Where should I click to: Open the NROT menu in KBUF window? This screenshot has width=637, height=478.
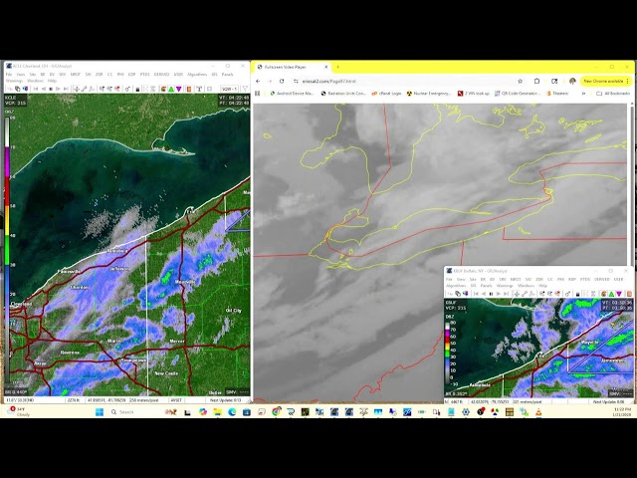click(516, 279)
